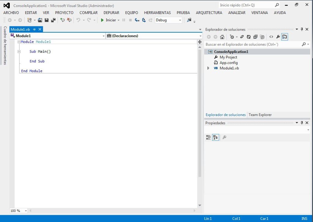Open the EDITAR menu
Image resolution: width=313 pixels, height=222 pixels.
31,13
